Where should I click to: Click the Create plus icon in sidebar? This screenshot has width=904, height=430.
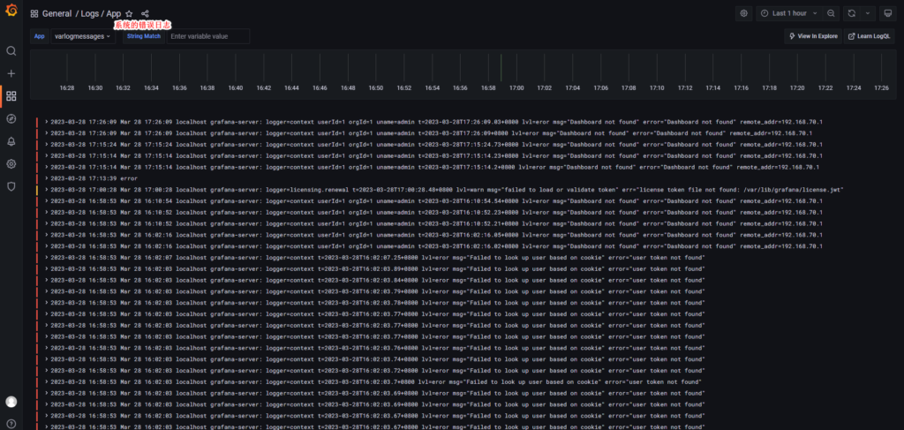(11, 73)
